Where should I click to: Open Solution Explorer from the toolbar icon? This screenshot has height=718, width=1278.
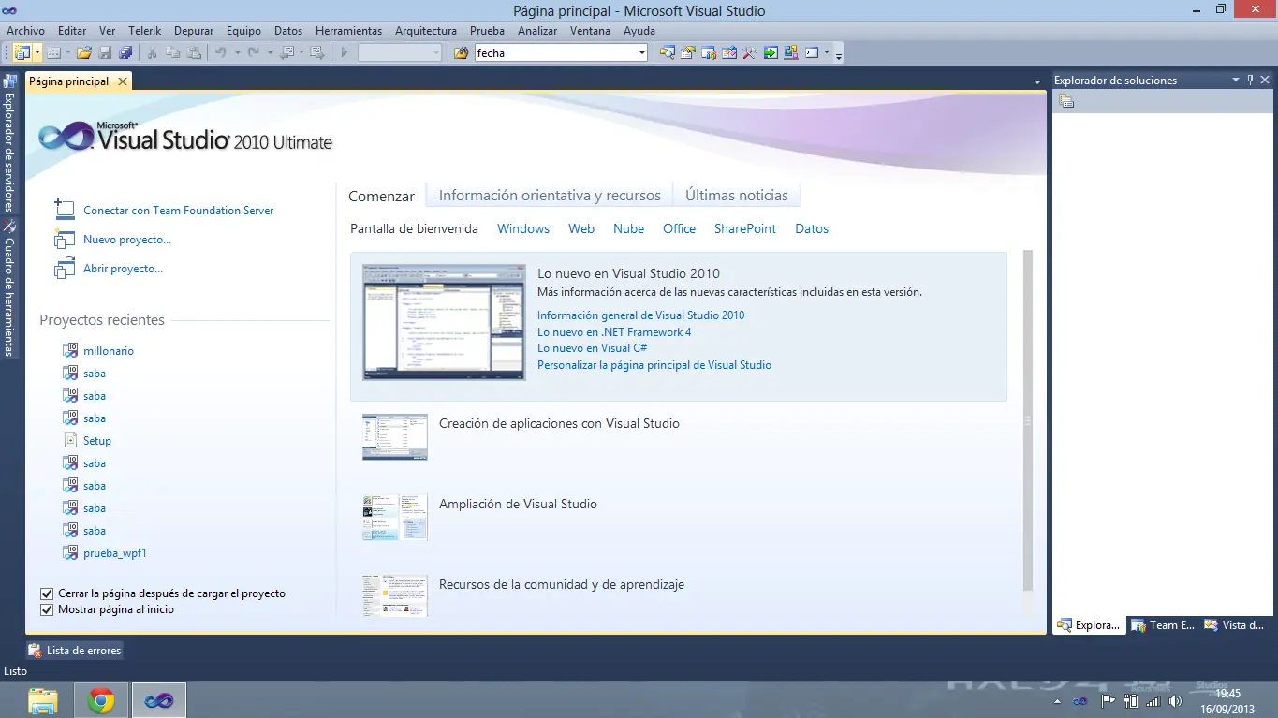[668, 53]
